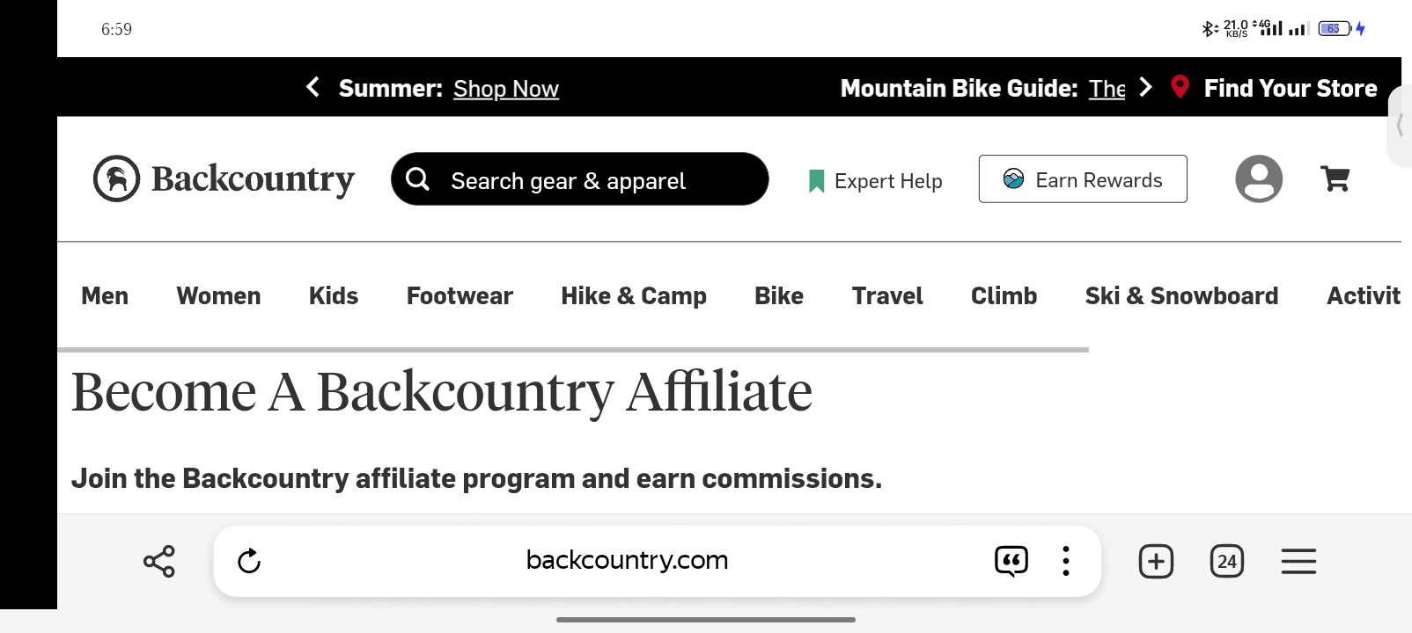Show next promo banner with right chevron
Viewport: 1412px width, 633px height.
(1145, 87)
